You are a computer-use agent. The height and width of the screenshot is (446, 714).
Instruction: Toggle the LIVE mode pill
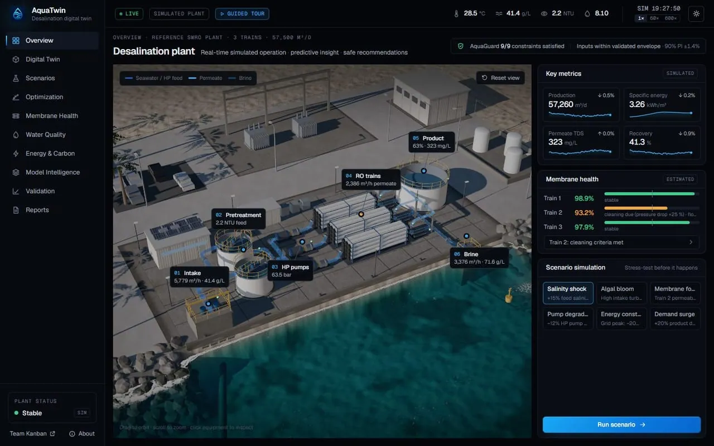(x=129, y=14)
